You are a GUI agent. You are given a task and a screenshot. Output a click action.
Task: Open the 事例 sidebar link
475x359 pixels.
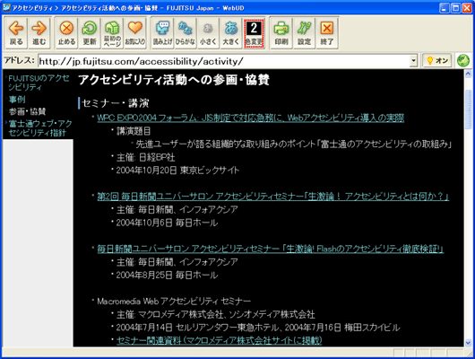(17, 100)
